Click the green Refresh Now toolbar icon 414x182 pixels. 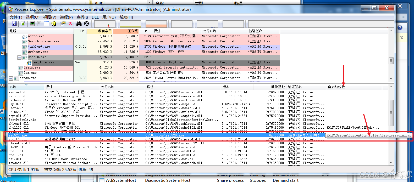tap(23, 24)
